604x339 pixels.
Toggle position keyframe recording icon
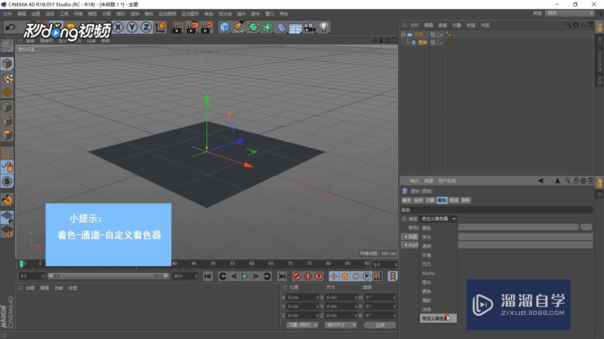point(334,276)
